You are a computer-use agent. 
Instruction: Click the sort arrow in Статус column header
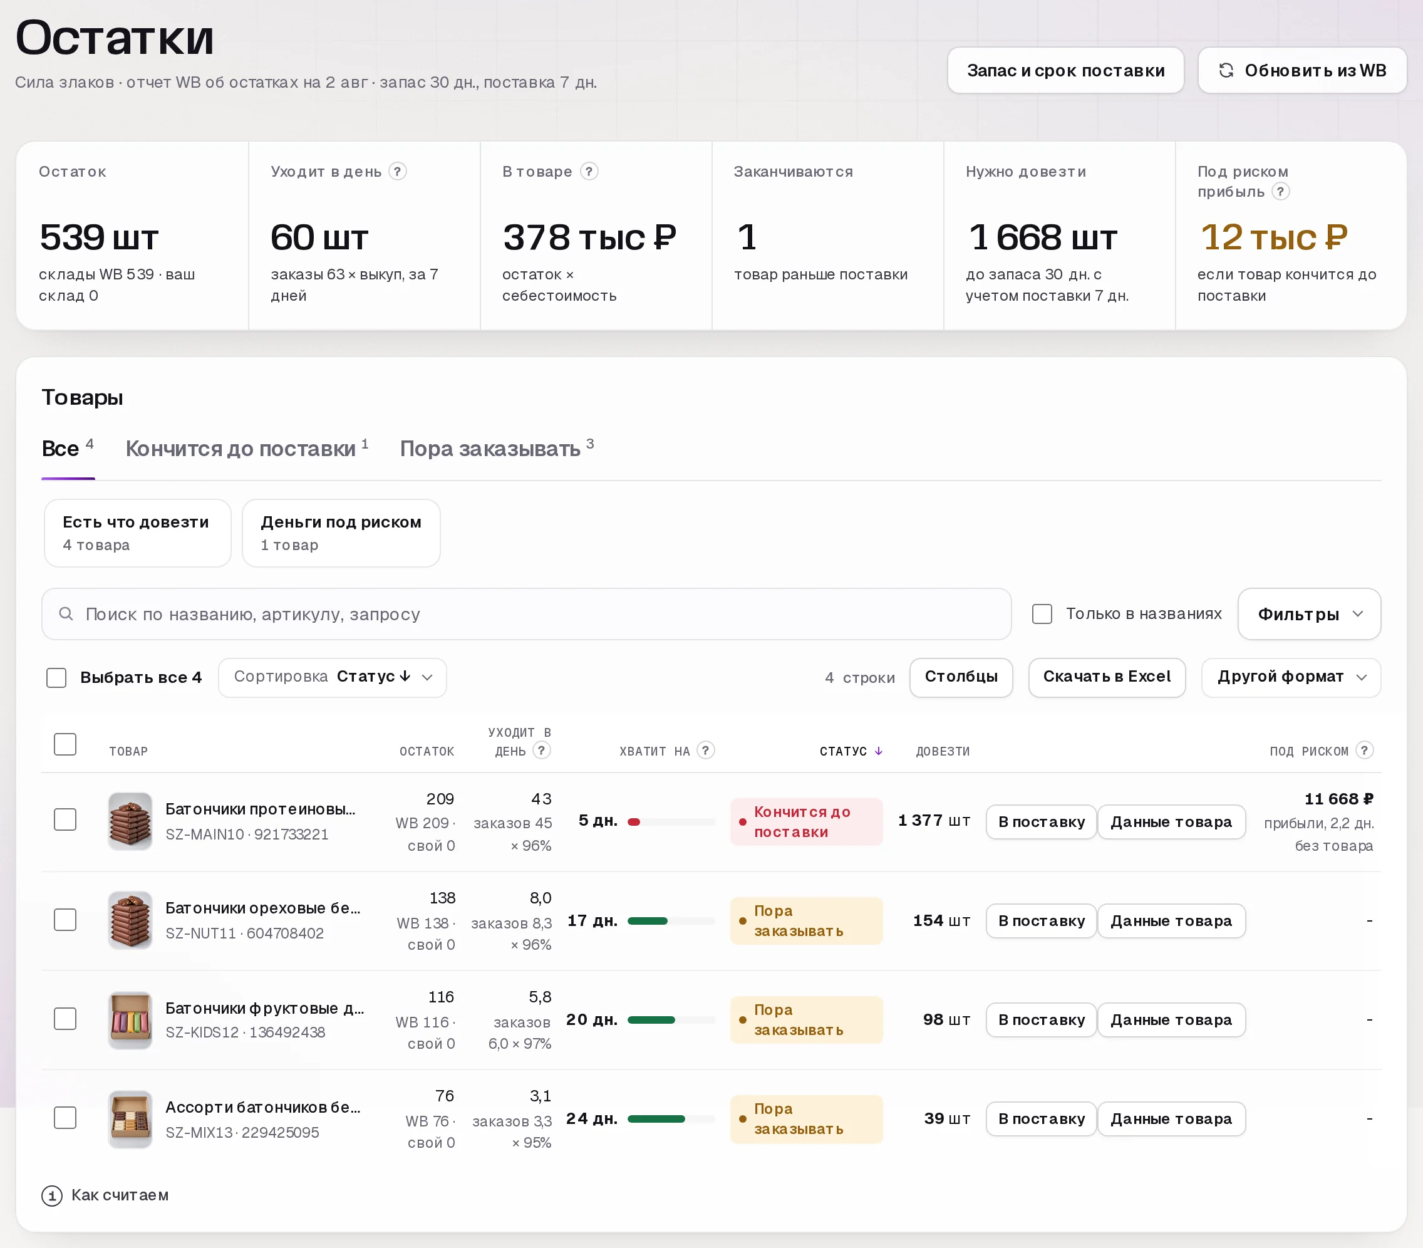coord(879,751)
